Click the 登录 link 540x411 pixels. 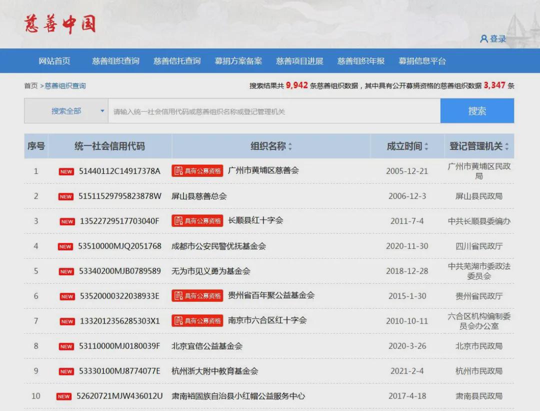[498, 39]
